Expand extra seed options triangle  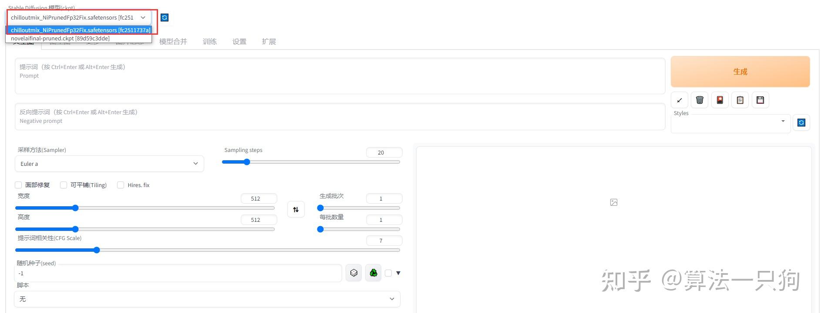click(398, 273)
